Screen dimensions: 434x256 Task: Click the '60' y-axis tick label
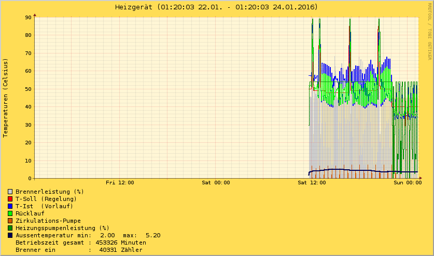28,71
